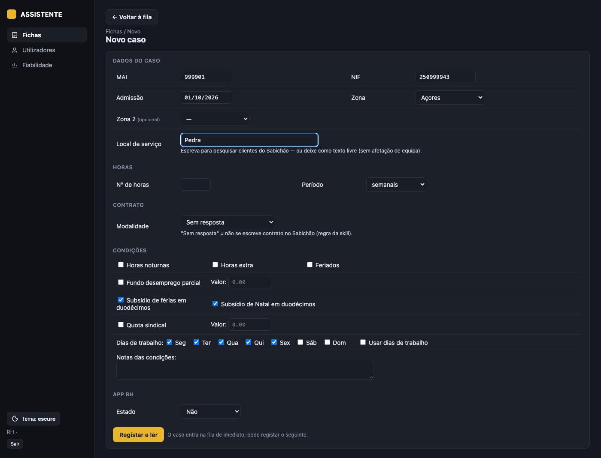Open the Período semanais dropdown
The image size is (601, 458).
pos(396,185)
